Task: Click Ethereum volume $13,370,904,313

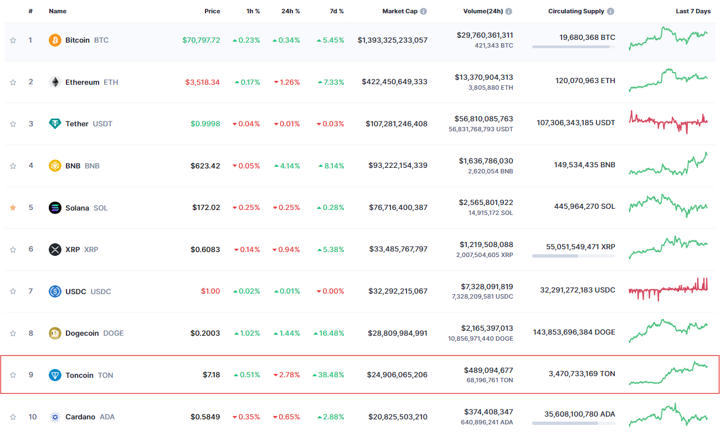Action: (x=484, y=77)
